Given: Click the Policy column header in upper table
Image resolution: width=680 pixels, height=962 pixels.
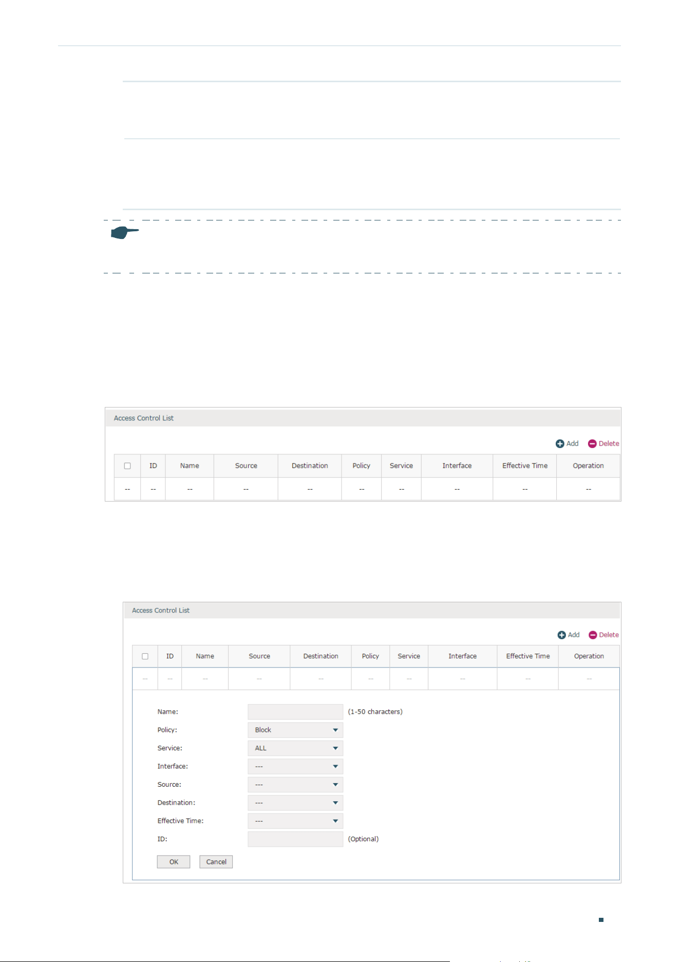Looking at the screenshot, I should click(362, 466).
